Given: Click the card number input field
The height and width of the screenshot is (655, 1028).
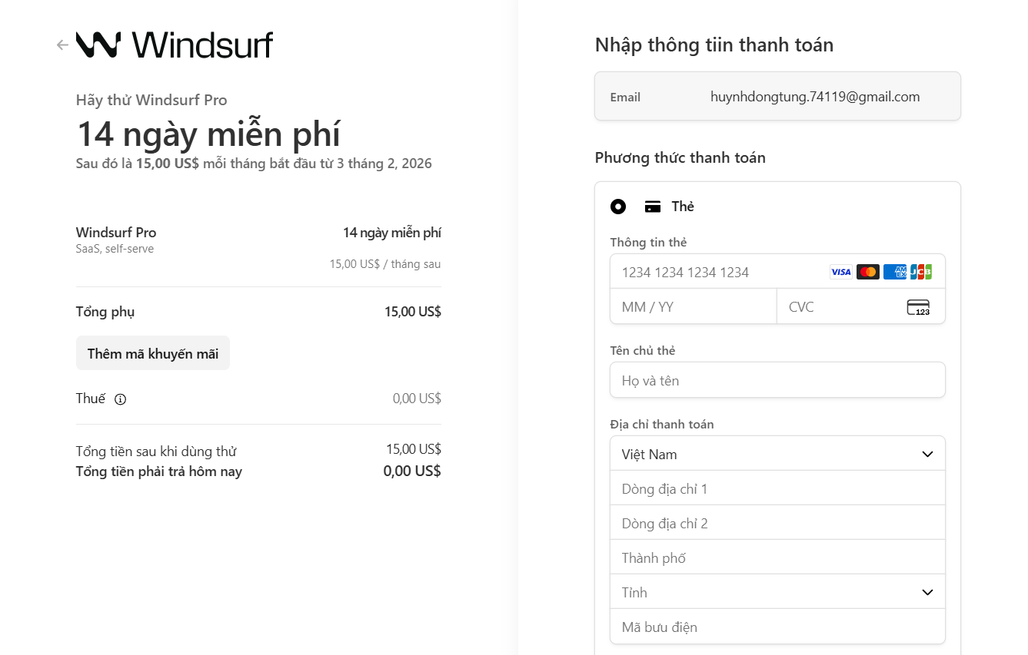Looking at the screenshot, I should pos(715,271).
